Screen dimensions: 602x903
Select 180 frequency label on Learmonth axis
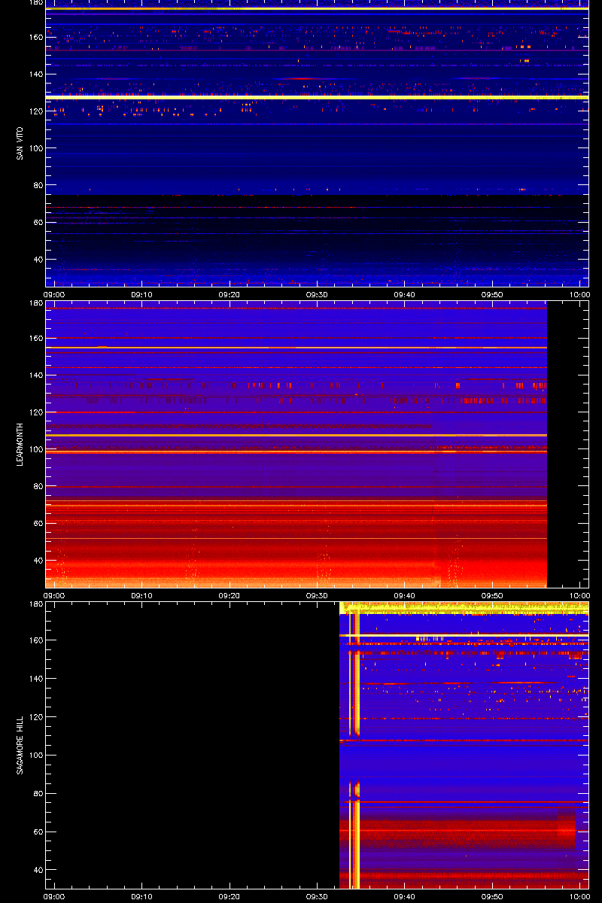[x=35, y=303]
